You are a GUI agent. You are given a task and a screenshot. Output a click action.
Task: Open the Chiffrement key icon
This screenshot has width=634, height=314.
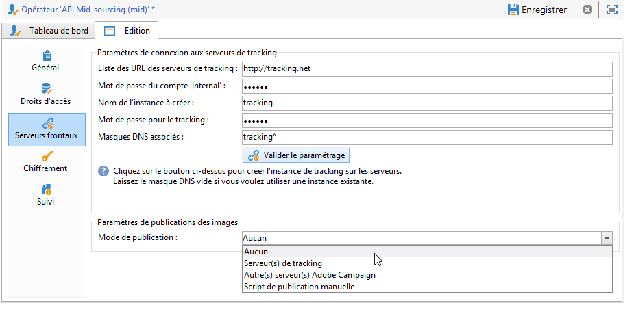coord(47,156)
